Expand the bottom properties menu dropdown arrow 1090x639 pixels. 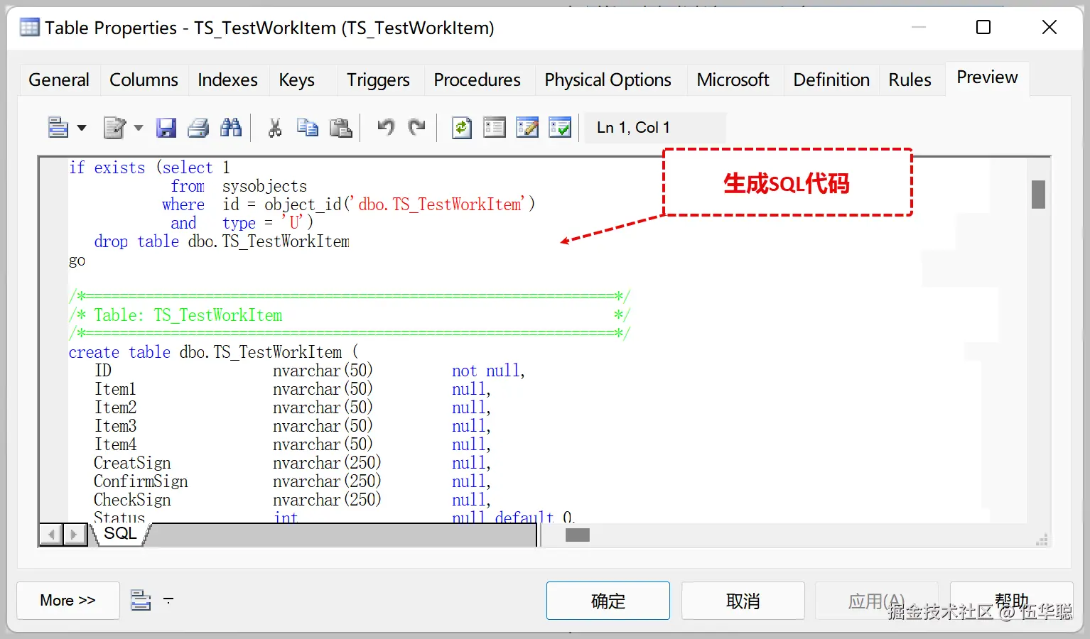[x=168, y=601]
